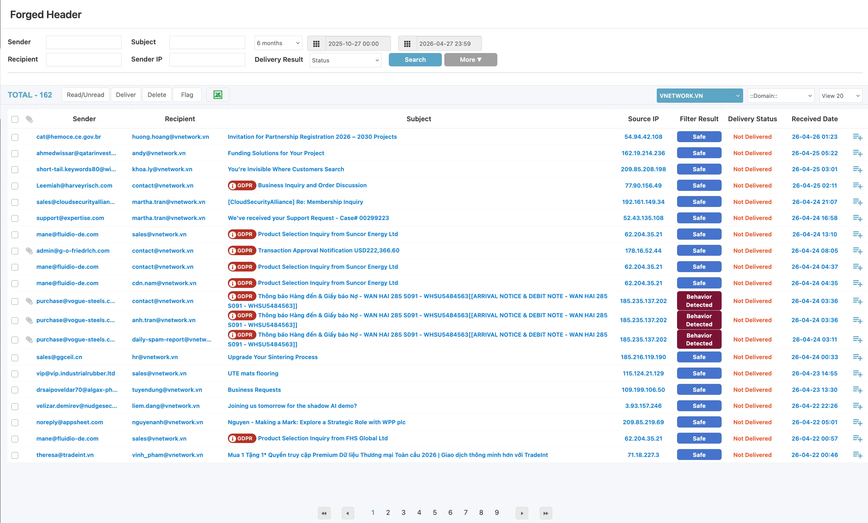Click attachment paperclip on admin@g-o-friedrlch.com row
Image resolution: width=868 pixels, height=523 pixels.
[29, 251]
